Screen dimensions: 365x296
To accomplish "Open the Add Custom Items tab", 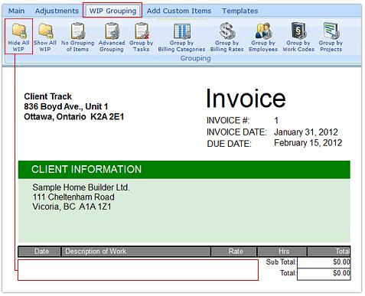I will (x=179, y=11).
